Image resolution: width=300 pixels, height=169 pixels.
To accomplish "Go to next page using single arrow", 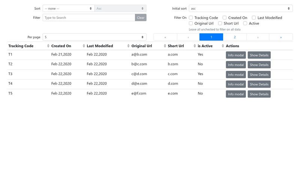I will pyautogui.click(x=258, y=37).
